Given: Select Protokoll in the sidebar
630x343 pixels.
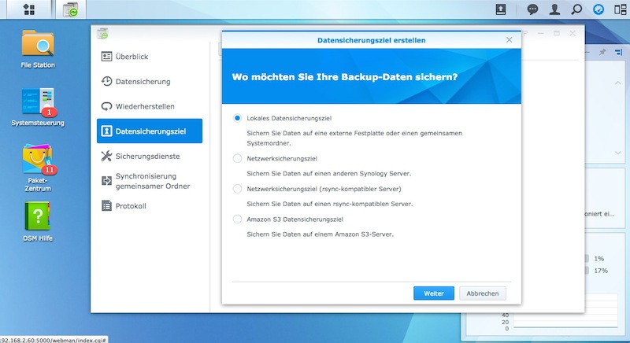Looking at the screenshot, I should [x=150, y=206].
